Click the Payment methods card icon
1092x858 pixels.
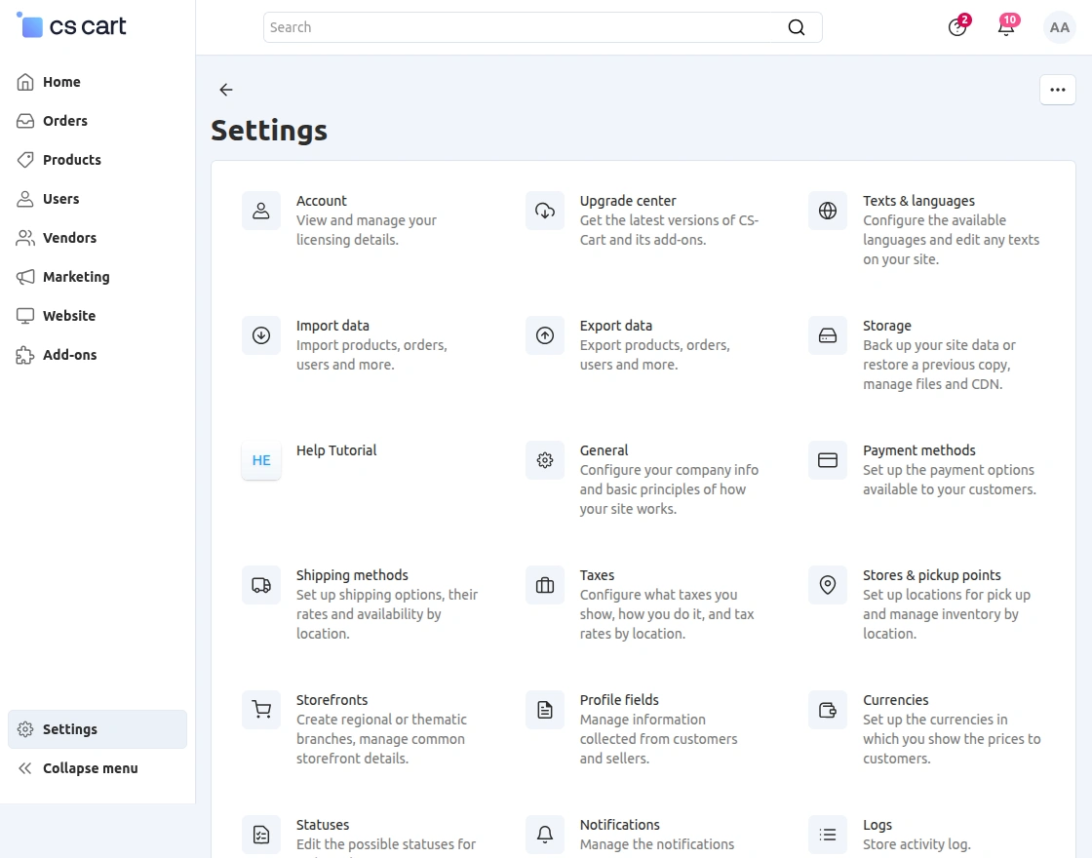[x=828, y=459]
